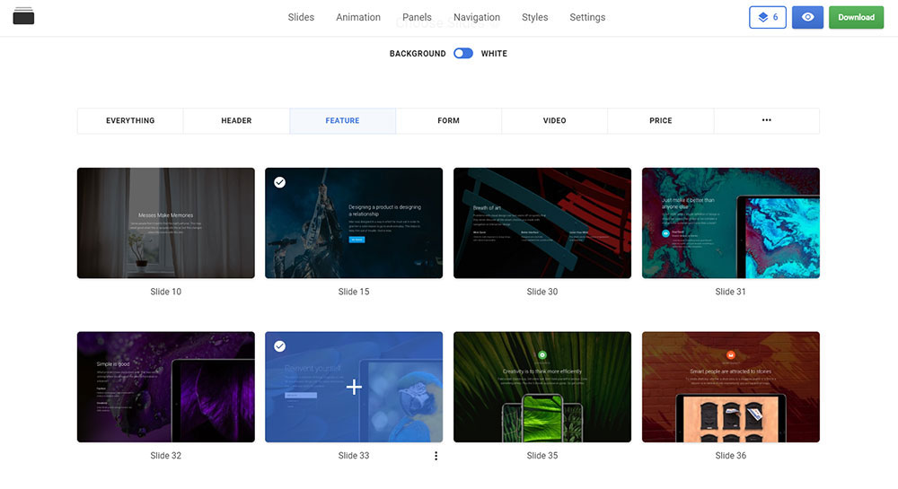Open the Animation menu

click(x=358, y=17)
